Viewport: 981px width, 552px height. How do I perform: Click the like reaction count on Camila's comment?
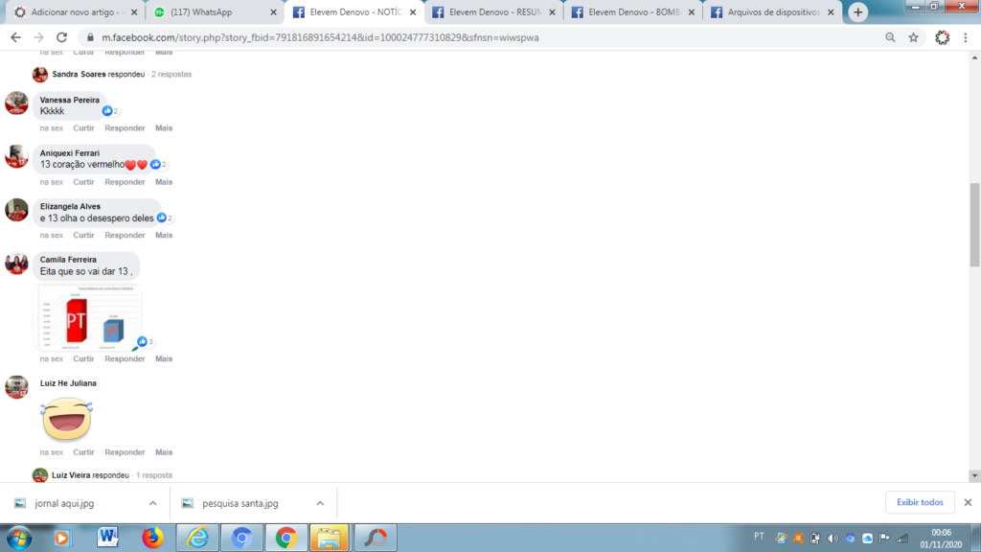click(146, 341)
